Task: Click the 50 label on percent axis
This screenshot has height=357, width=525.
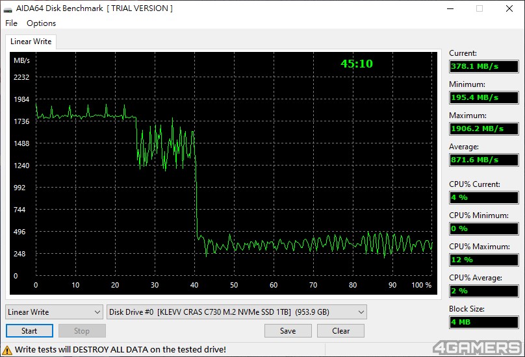Action: 234,285
